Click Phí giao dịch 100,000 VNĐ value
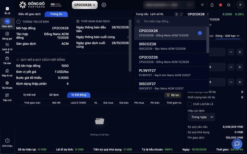 234,138
